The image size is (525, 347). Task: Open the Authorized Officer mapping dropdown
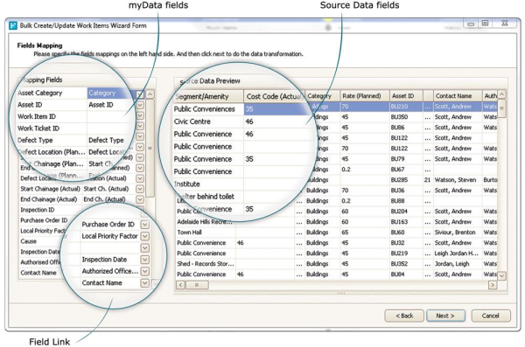tap(144, 271)
